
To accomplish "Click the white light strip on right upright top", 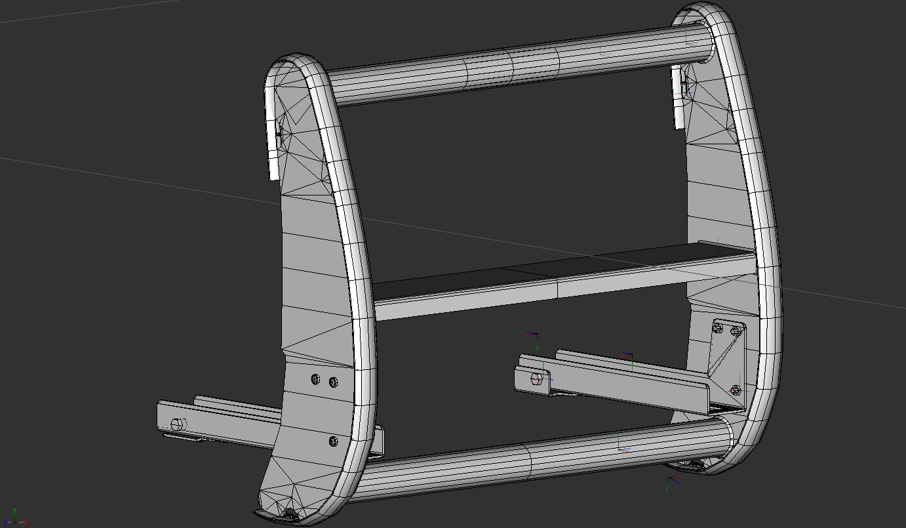I will [x=679, y=98].
